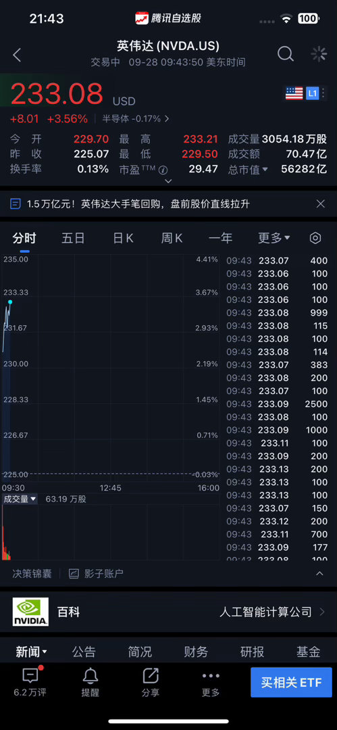This screenshot has height=730, width=337.
Task: Tap the 影子账户 chart icon
Action: point(74,574)
